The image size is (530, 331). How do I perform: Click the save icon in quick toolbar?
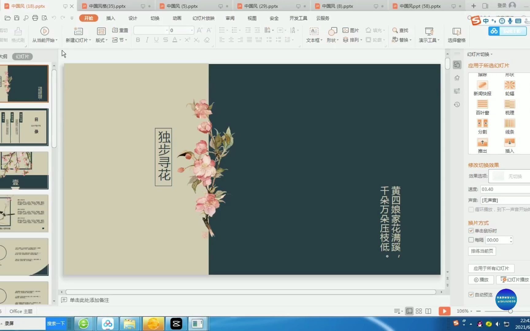click(x=17, y=18)
